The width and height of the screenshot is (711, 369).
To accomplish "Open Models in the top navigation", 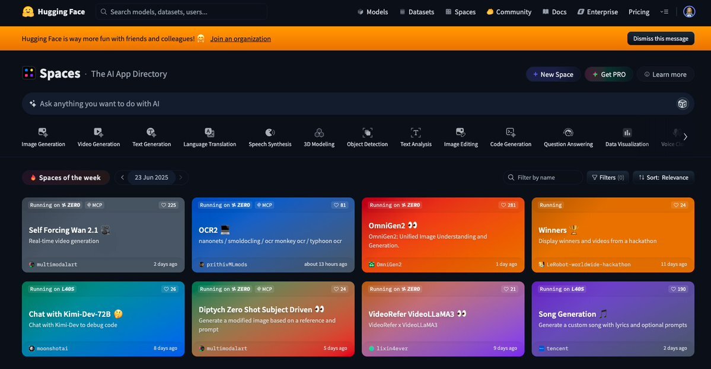I will [x=373, y=12].
